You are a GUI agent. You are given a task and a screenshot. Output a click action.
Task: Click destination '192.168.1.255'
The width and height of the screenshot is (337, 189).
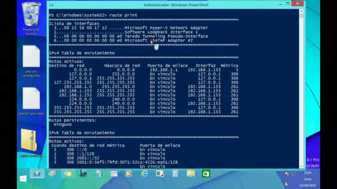click(75, 95)
